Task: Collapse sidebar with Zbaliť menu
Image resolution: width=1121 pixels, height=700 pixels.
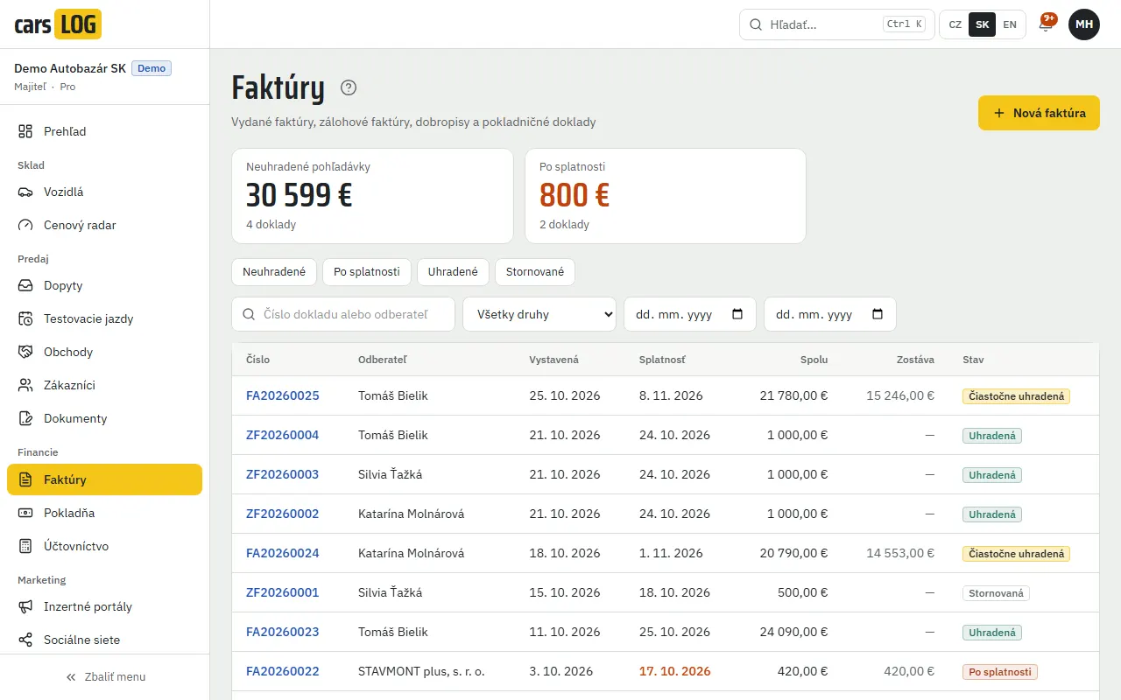Action: 105,676
